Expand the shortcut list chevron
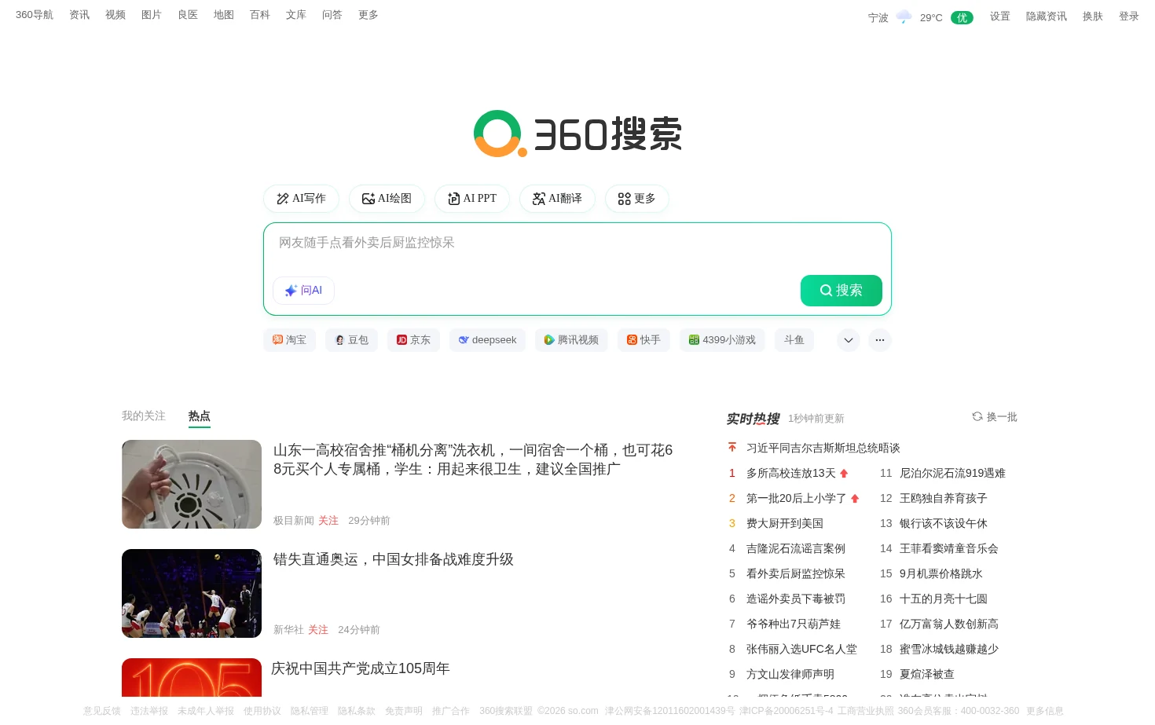 pos(848,340)
